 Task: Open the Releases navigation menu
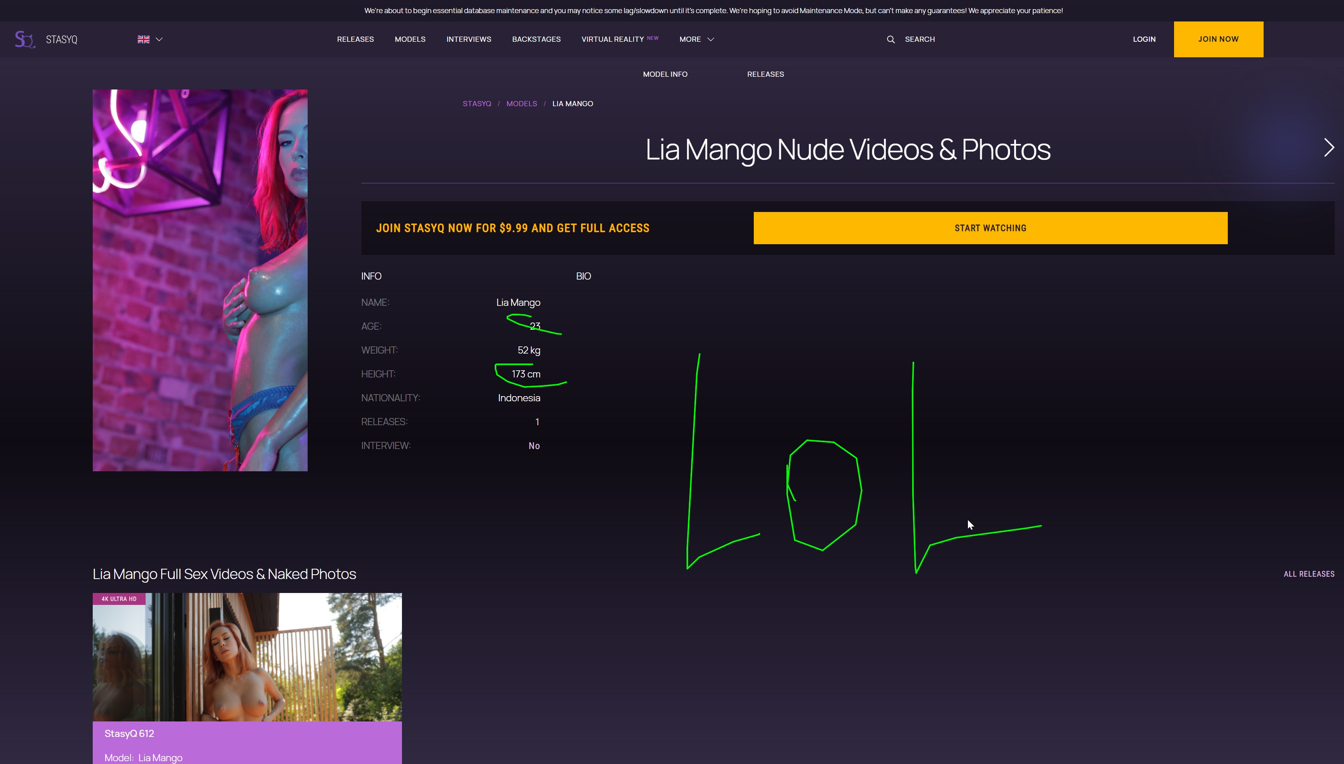pyautogui.click(x=355, y=39)
